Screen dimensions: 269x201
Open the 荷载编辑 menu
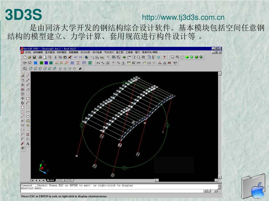pos(74,52)
